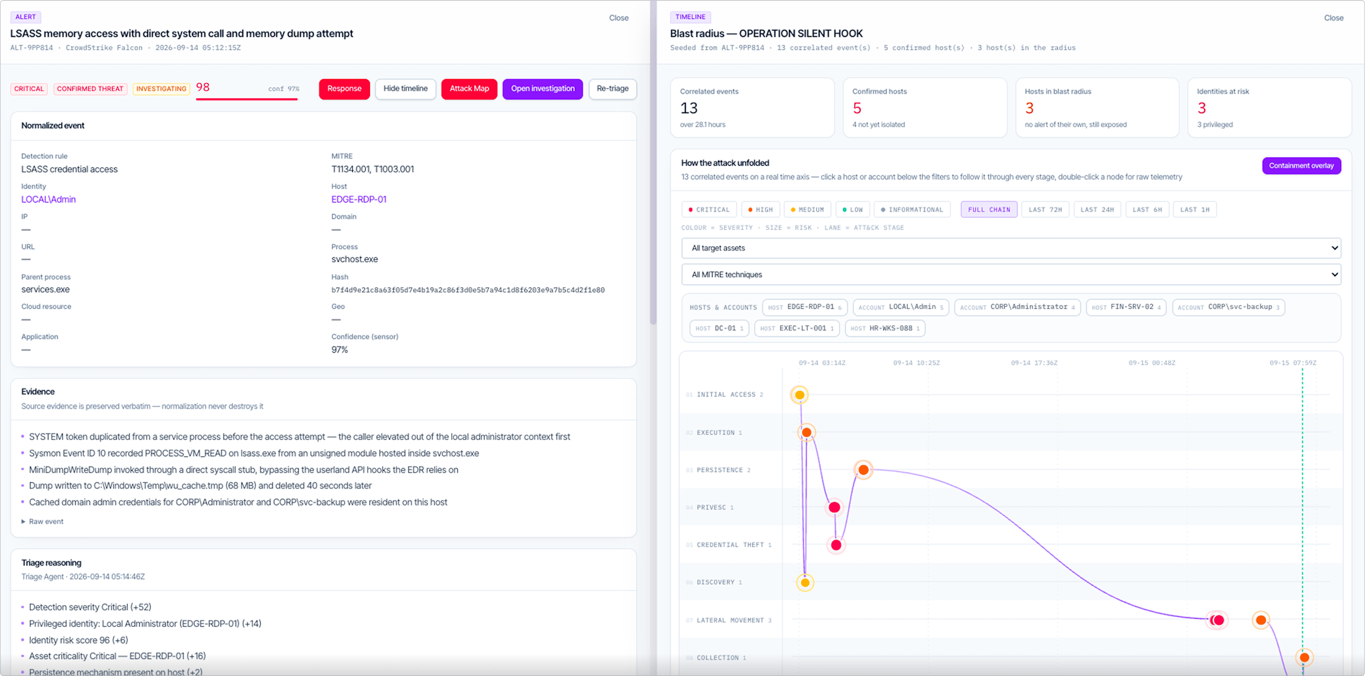The height and width of the screenshot is (676, 1365).
Task: Select the orange Execution event node
Action: click(807, 432)
